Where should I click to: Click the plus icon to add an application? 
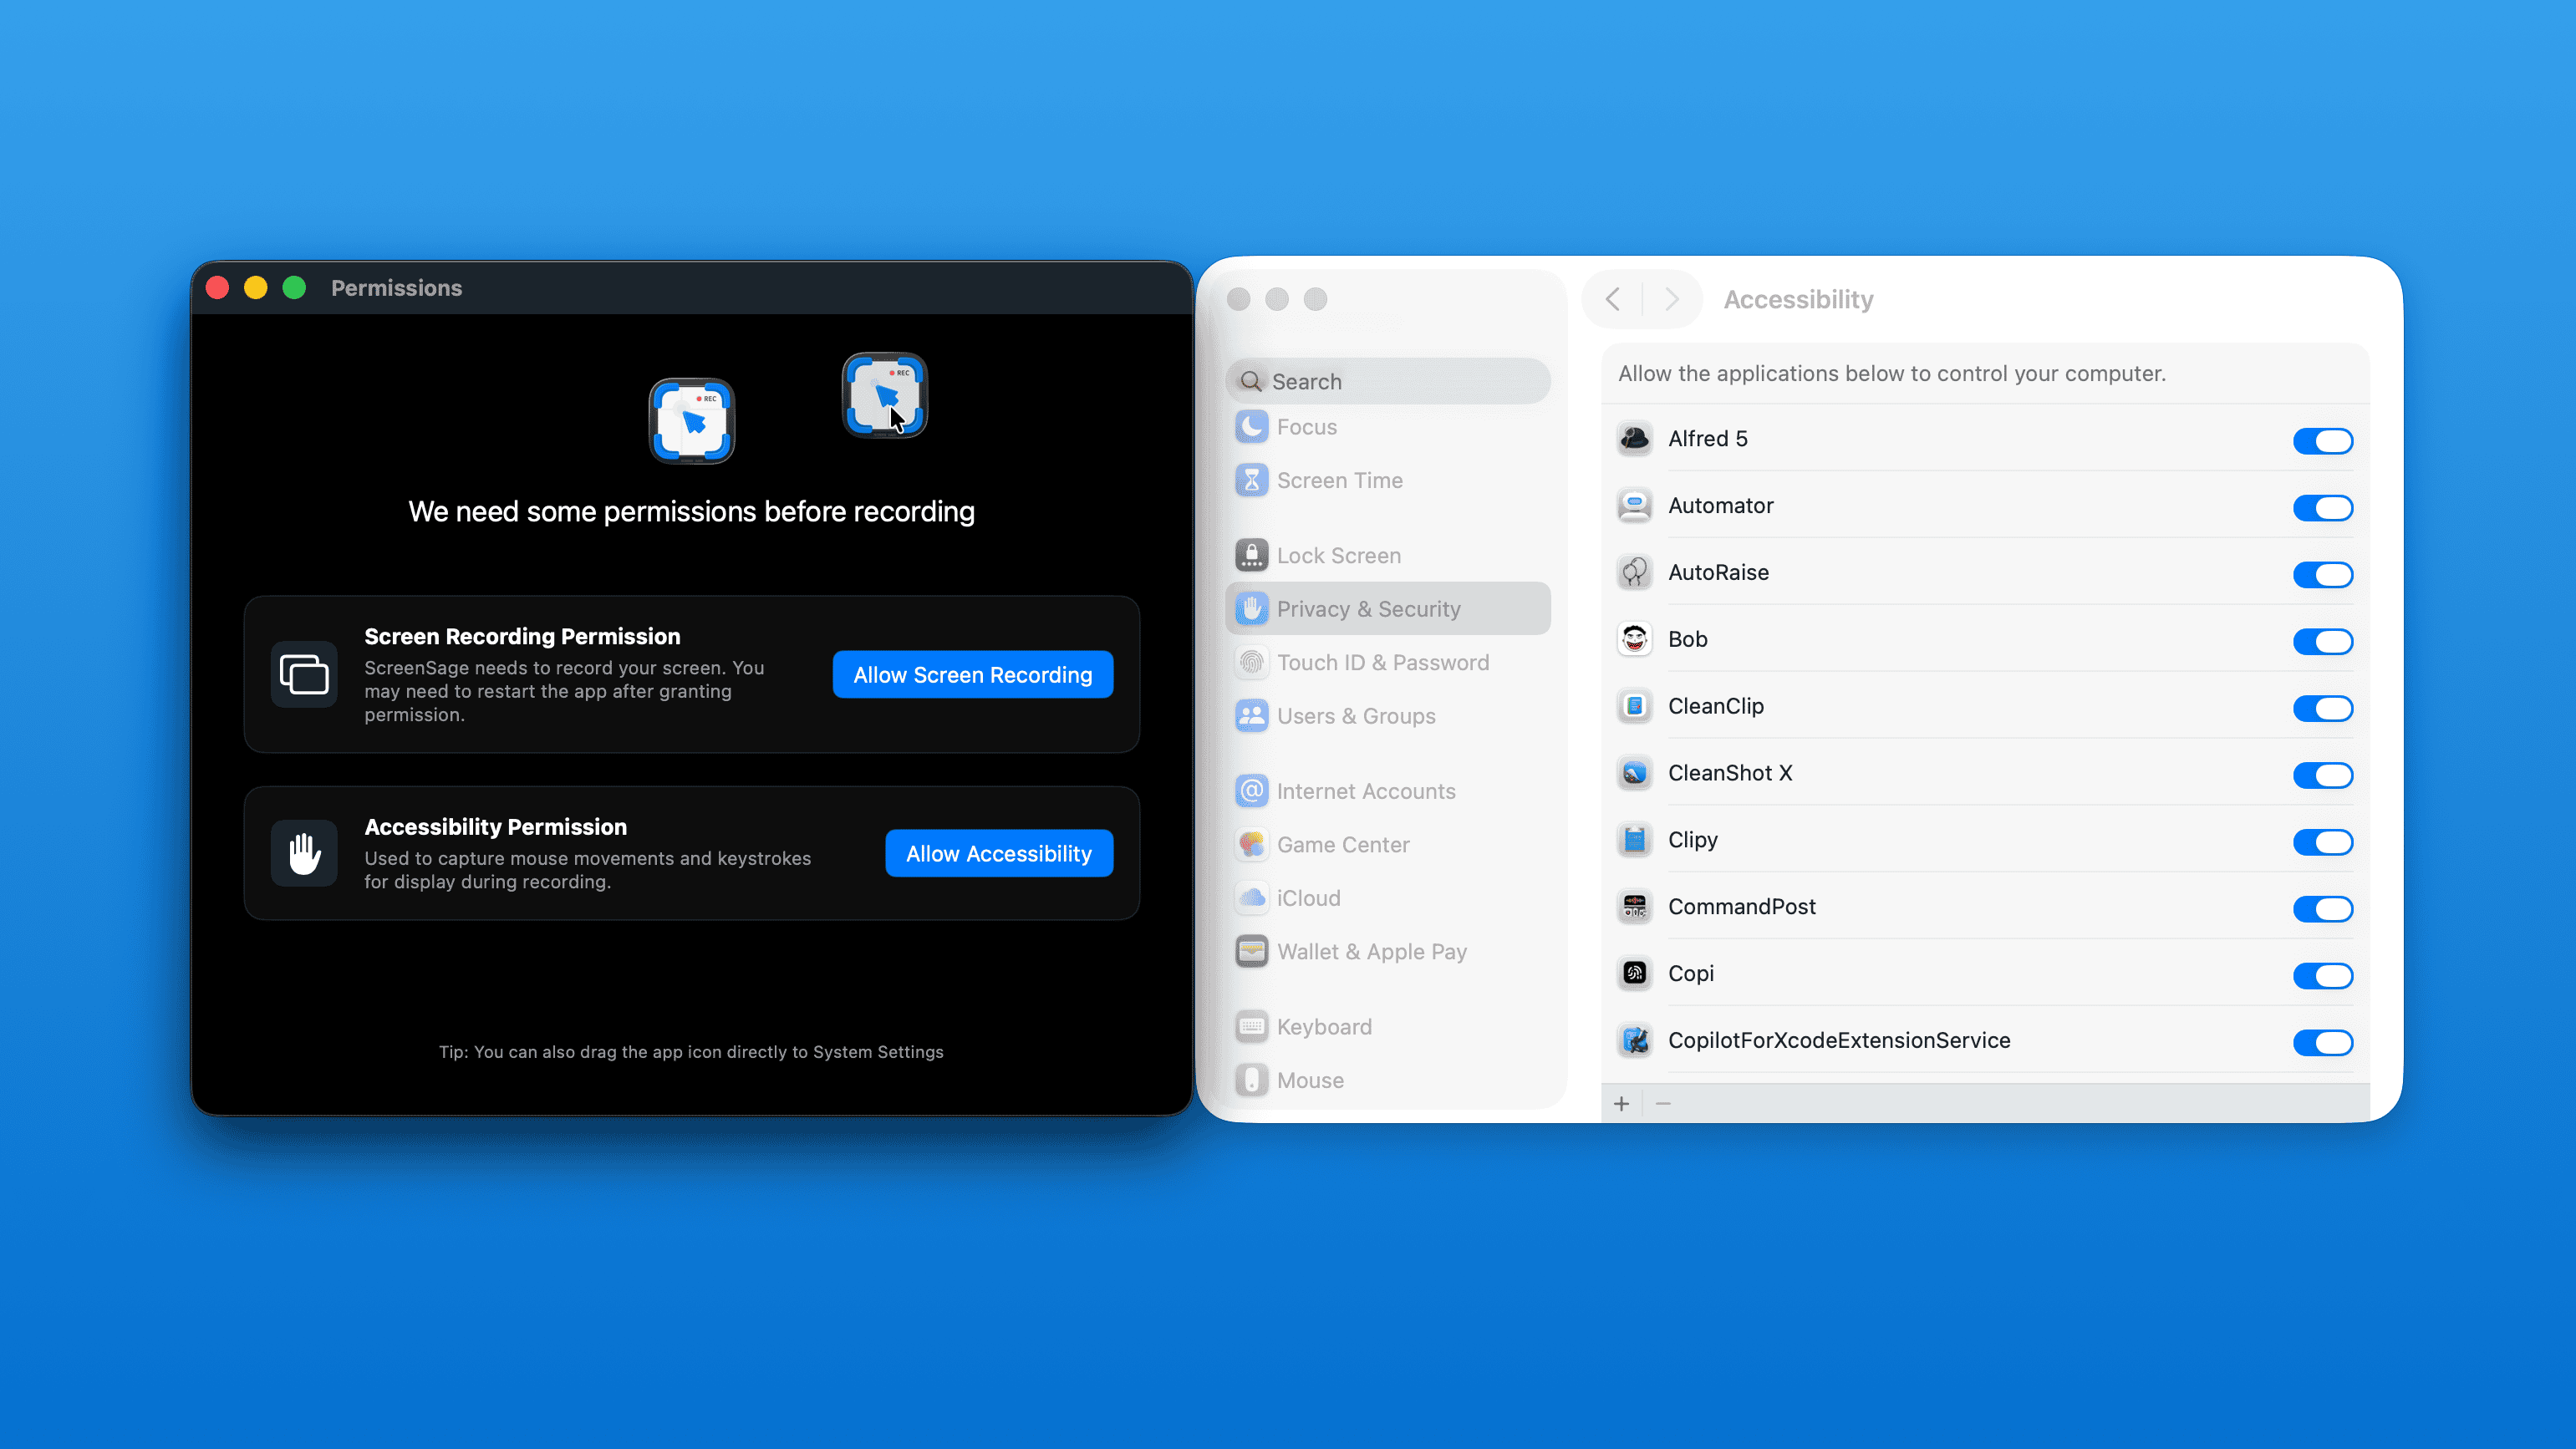tap(1621, 1103)
